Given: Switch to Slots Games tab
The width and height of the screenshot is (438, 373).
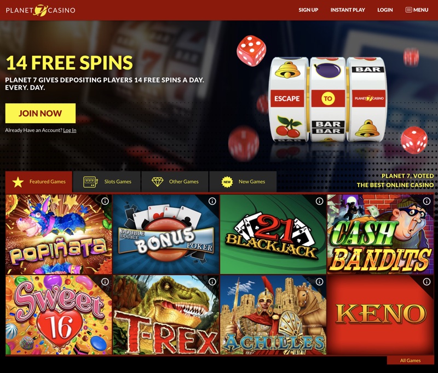Looking at the screenshot, I should pos(107,182).
